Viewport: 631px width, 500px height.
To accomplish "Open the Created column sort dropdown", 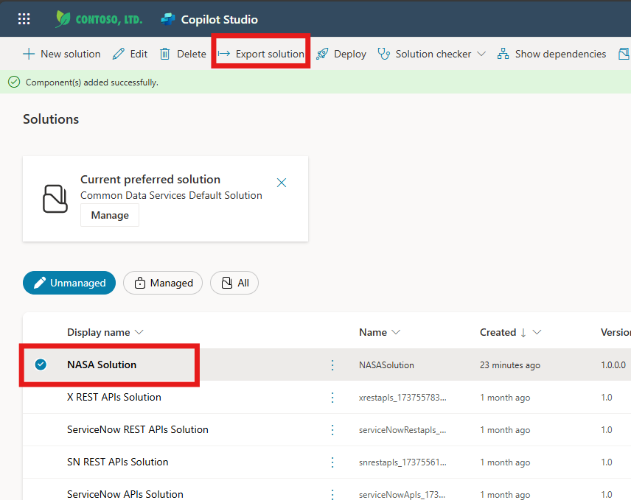I will pos(537,332).
